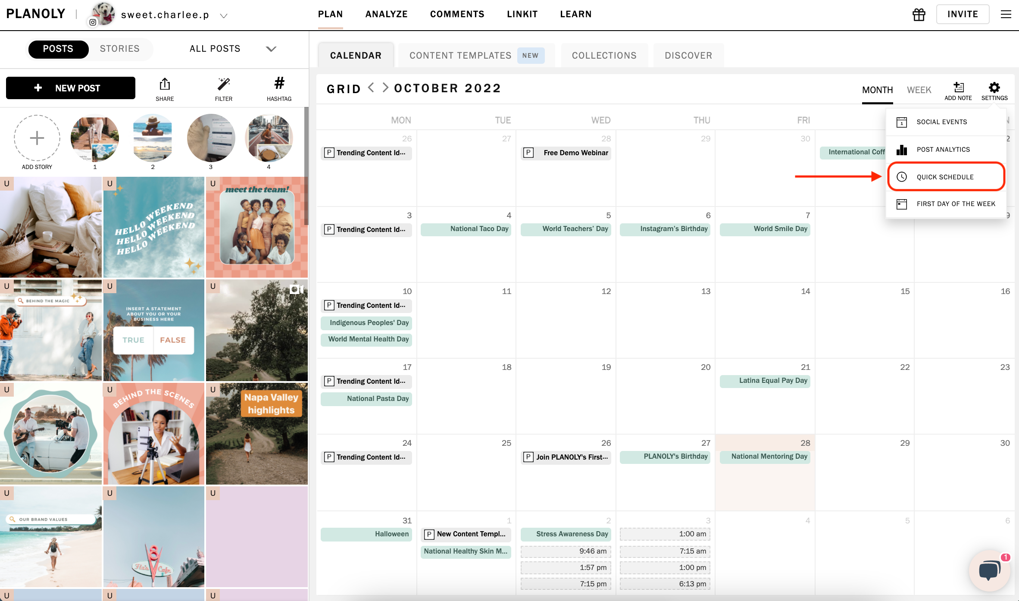Screen dimensions: 1019x601
Task: Open the True False post thumbnail
Action: [154, 330]
